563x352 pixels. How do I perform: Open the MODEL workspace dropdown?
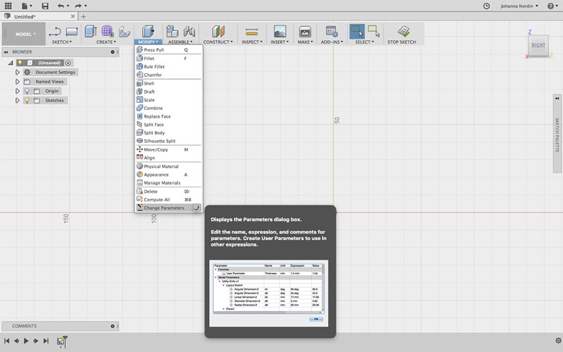point(24,34)
